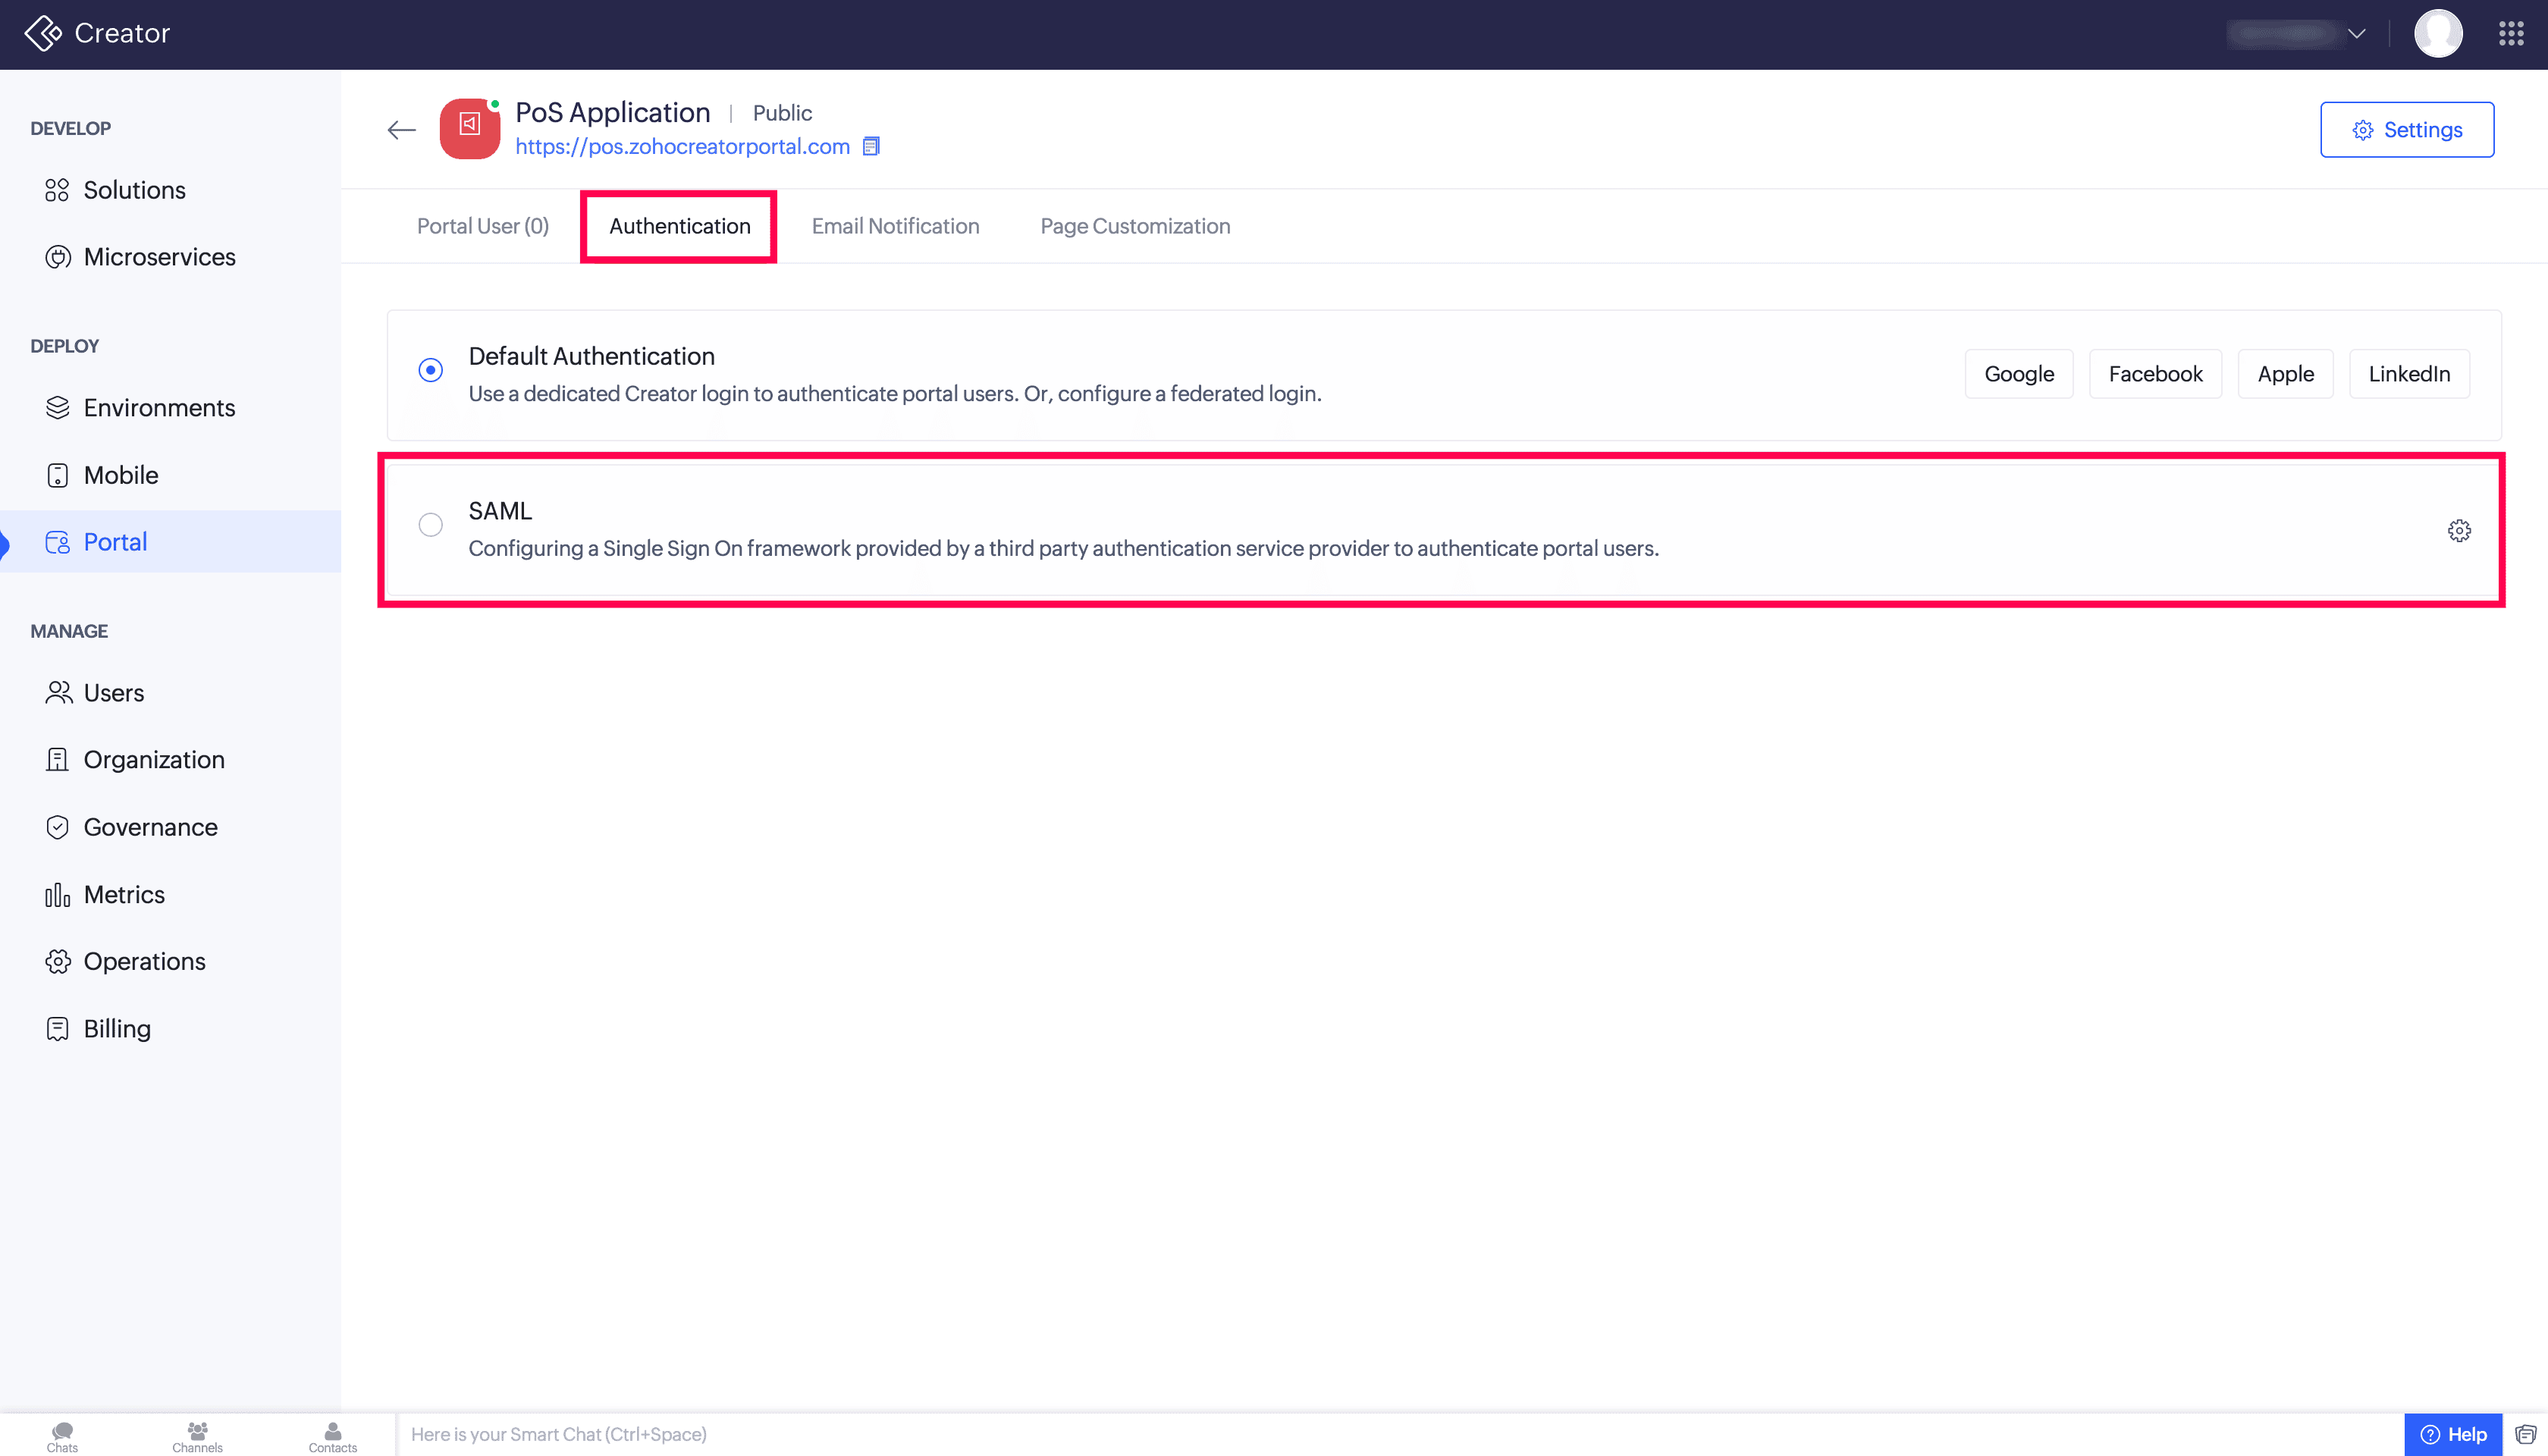This screenshot has width=2548, height=1456.
Task: Expand the account dropdown chevron
Action: pyautogui.click(x=2357, y=34)
